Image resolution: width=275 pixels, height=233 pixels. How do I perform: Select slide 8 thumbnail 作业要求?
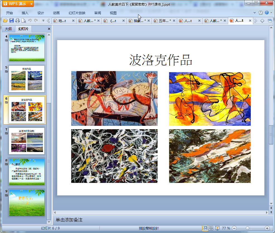27,172
